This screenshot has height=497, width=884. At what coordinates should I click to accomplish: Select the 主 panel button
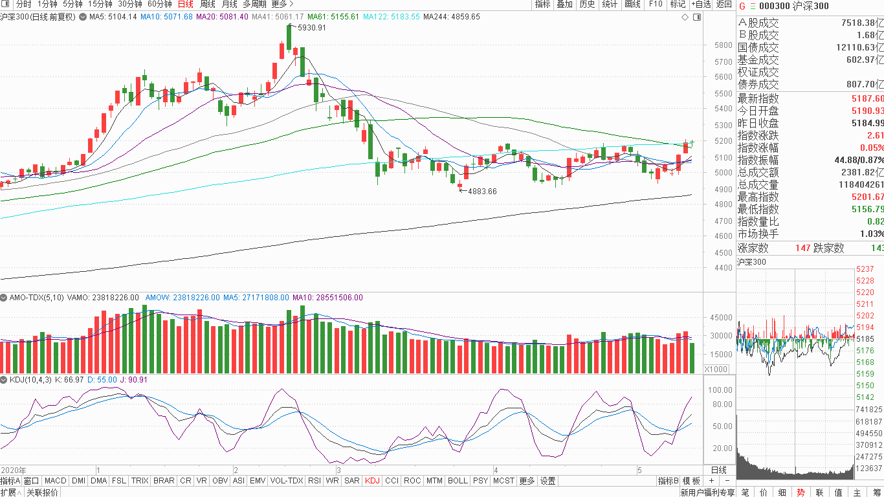point(857,492)
